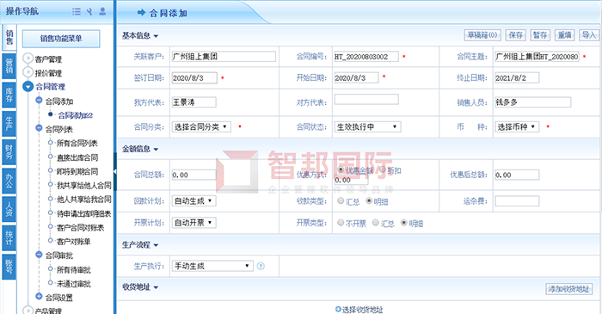Select 汇总 for 收款类型
The width and height of the screenshot is (602, 314).
[341, 200]
